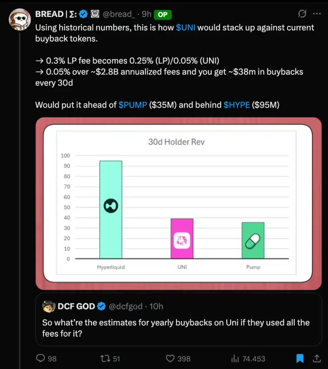Click the share upload icon
Viewport: 328px width, 369px height.
pyautogui.click(x=316, y=359)
